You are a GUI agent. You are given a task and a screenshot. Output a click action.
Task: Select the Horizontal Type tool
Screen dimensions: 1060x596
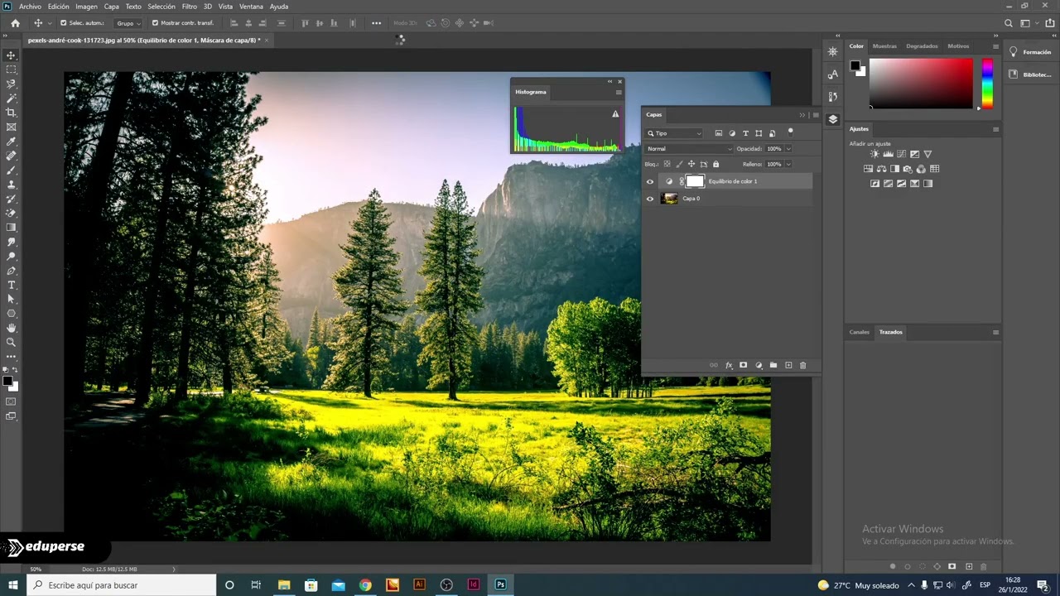click(11, 285)
